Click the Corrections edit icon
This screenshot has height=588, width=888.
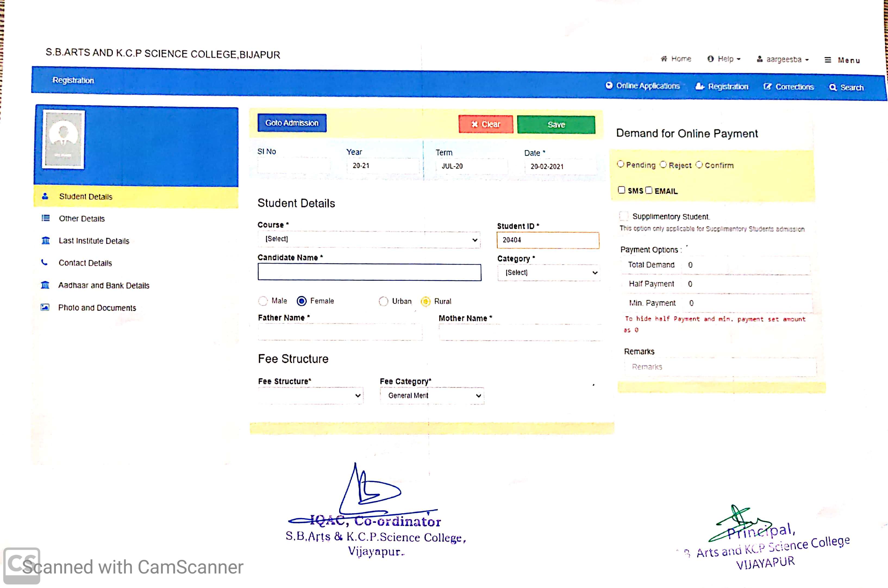tap(767, 87)
